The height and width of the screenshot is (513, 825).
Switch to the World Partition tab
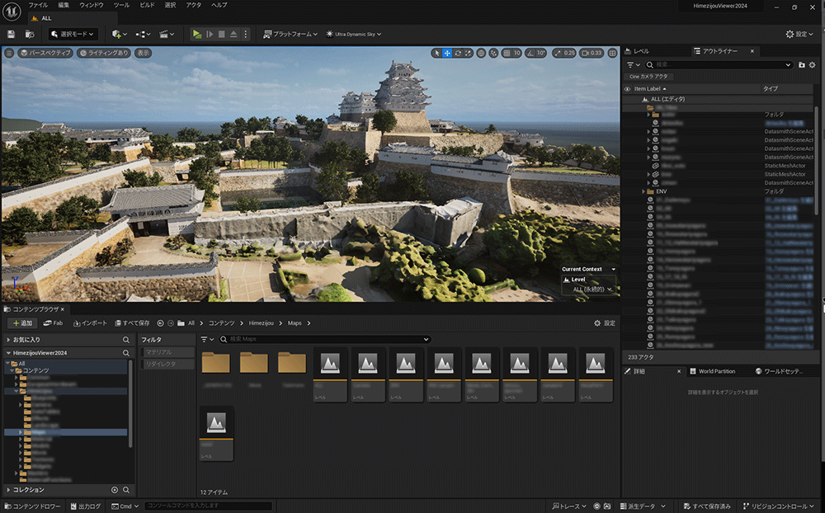tap(716, 371)
